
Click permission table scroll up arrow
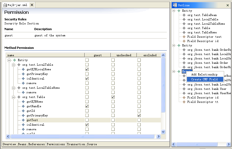pos(163,55)
